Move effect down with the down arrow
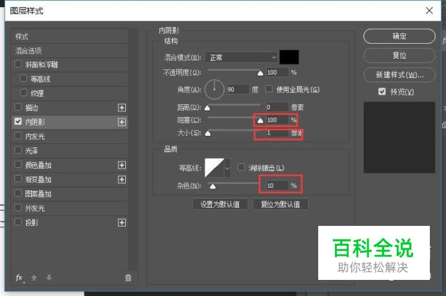This screenshot has height=296, width=446. point(49,277)
